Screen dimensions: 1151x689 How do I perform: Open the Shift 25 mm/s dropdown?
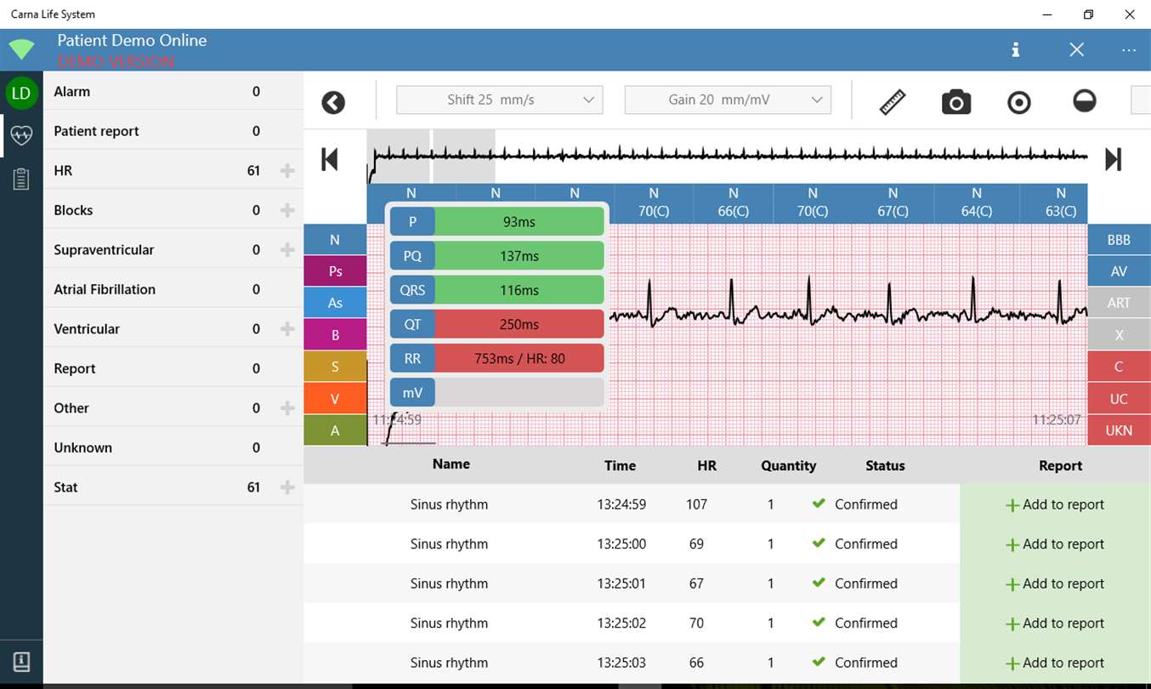pyautogui.click(x=500, y=100)
